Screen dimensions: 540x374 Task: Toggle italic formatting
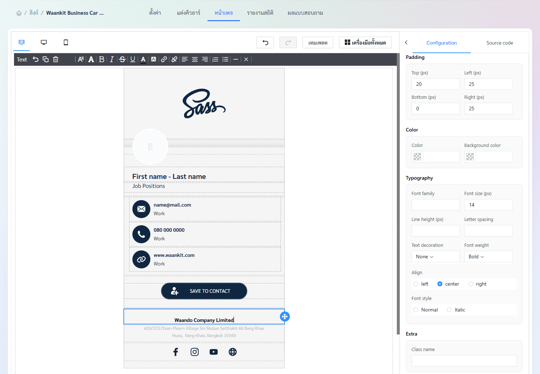click(112, 59)
